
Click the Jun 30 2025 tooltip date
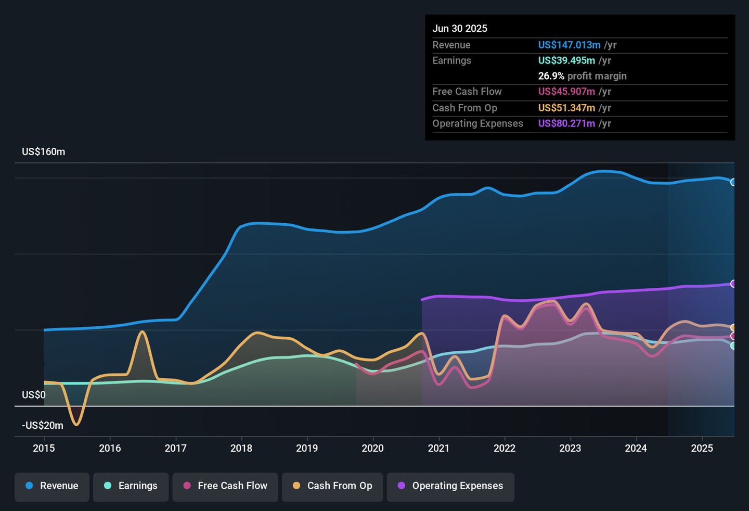click(460, 29)
